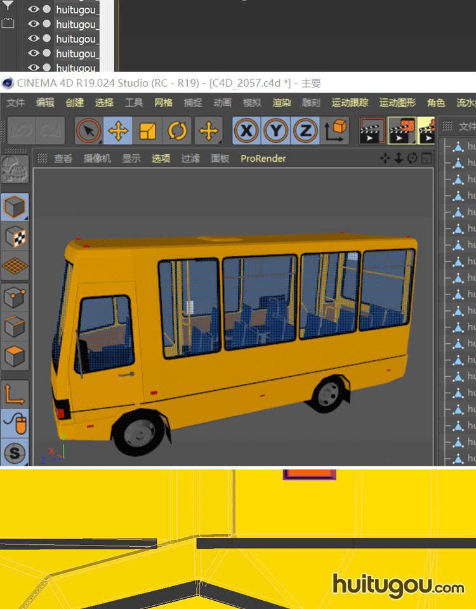The image size is (476, 609).
Task: Select the Scale tool
Action: click(x=147, y=131)
